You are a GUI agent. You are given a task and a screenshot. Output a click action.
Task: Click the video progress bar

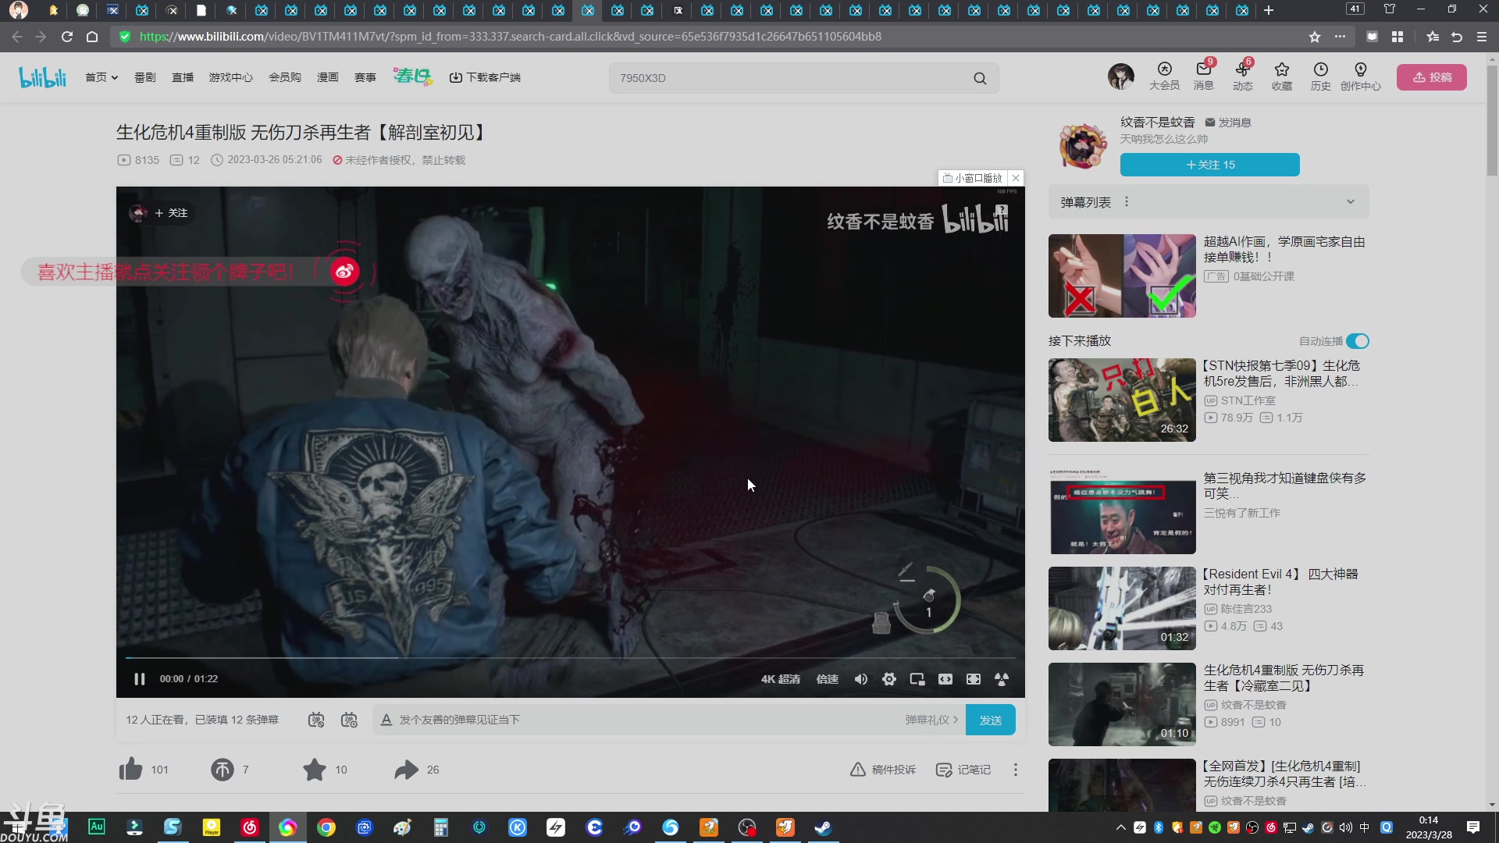point(570,658)
